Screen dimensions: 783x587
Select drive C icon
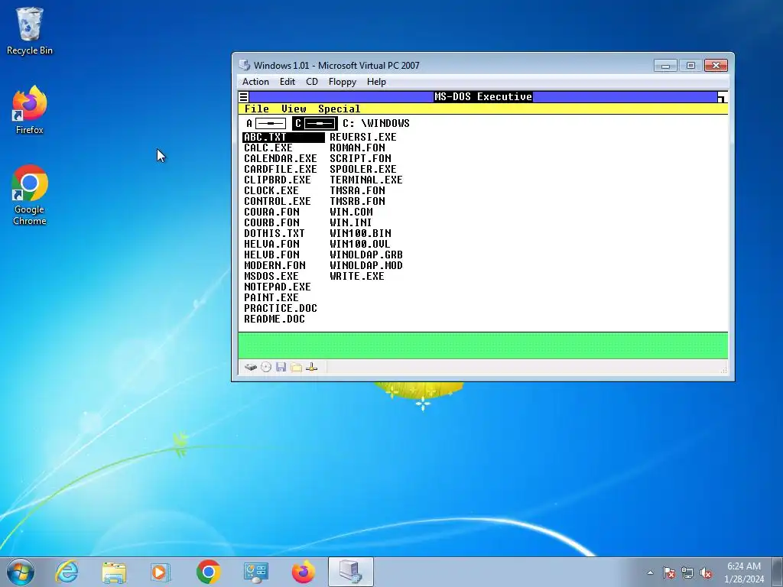(x=315, y=123)
